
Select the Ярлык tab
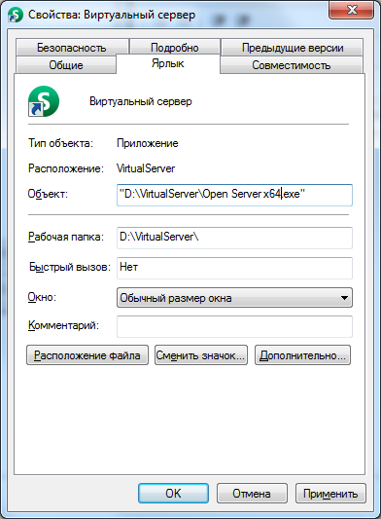pyautogui.click(x=168, y=63)
